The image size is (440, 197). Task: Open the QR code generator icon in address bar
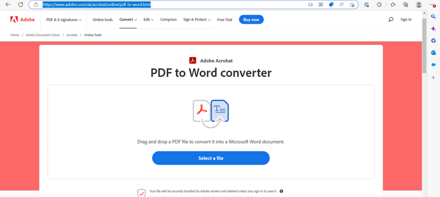(x=321, y=4)
